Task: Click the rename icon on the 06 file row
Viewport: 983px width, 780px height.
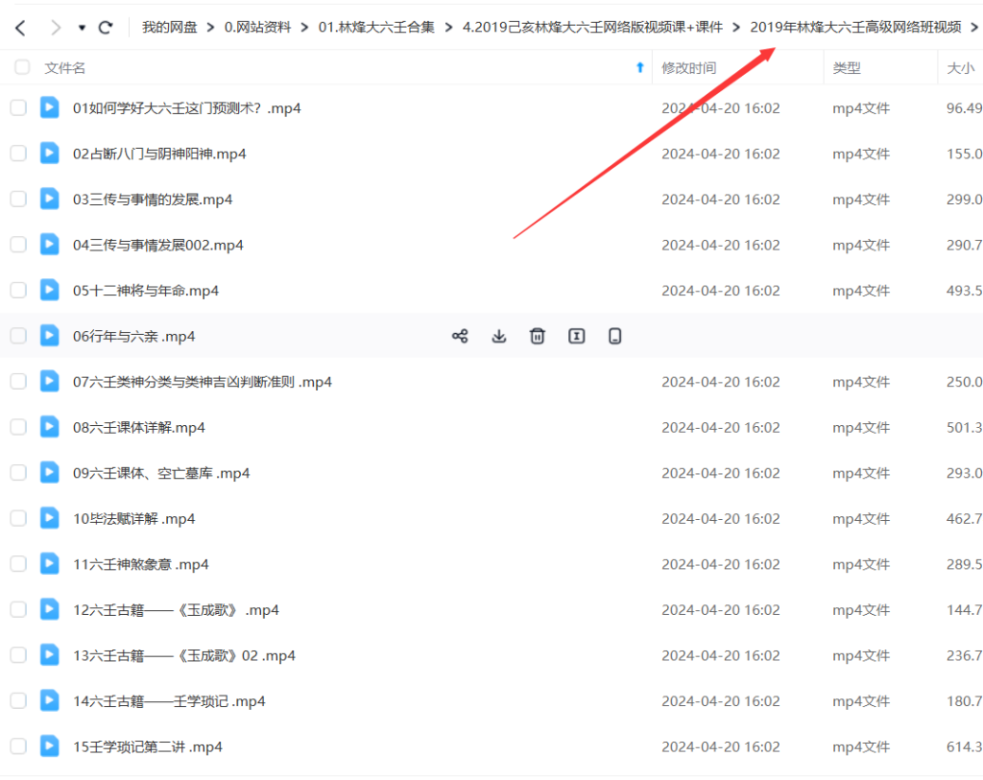Action: (x=575, y=336)
